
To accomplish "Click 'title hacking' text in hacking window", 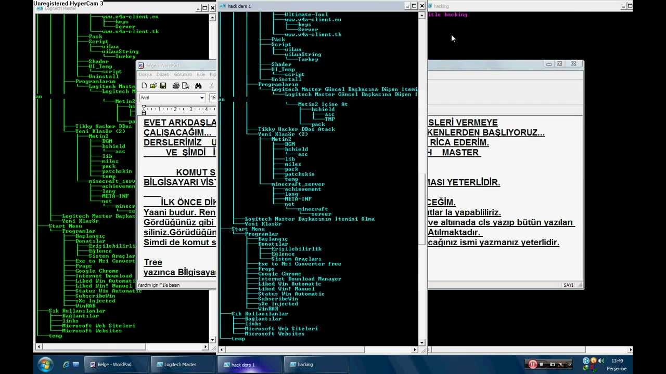I will coord(447,15).
